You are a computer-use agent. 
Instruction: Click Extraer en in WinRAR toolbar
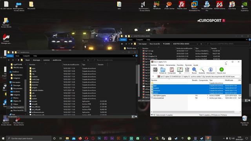pyautogui.click(x=163, y=70)
